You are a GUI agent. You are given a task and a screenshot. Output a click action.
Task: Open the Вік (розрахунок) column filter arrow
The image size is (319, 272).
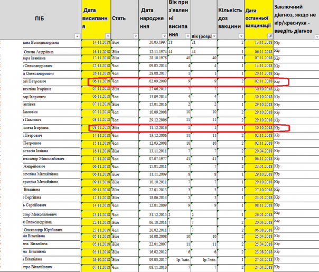pyautogui.click(x=214, y=36)
